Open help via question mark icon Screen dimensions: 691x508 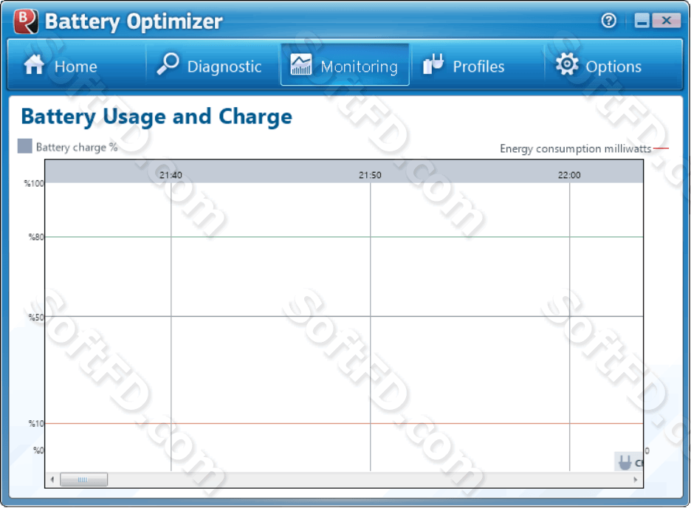point(608,20)
